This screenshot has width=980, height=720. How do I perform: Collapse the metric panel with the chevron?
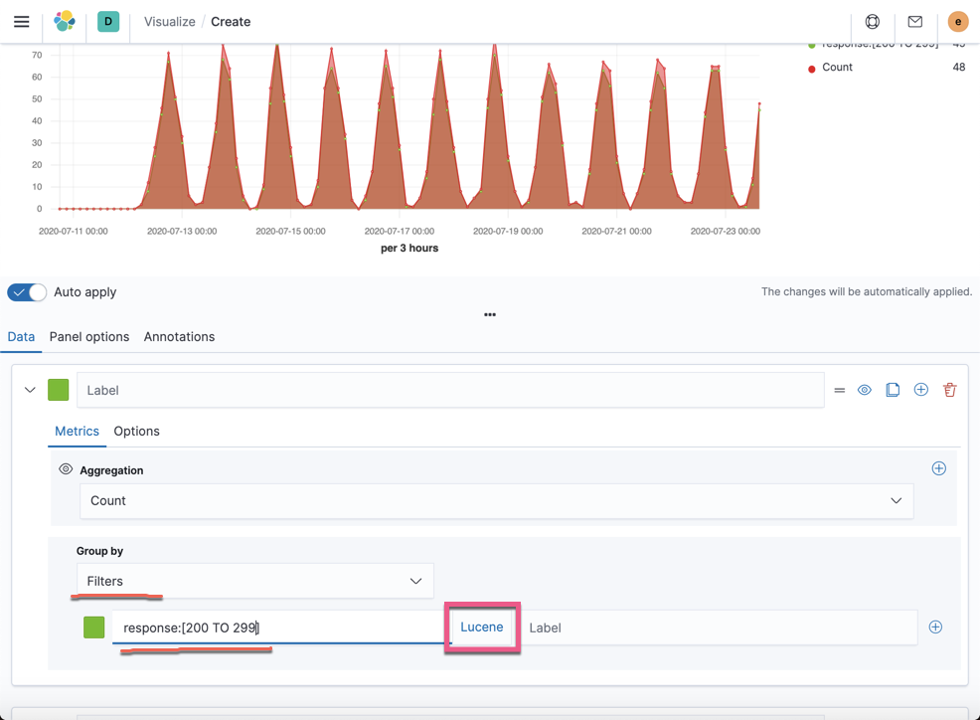coord(29,390)
